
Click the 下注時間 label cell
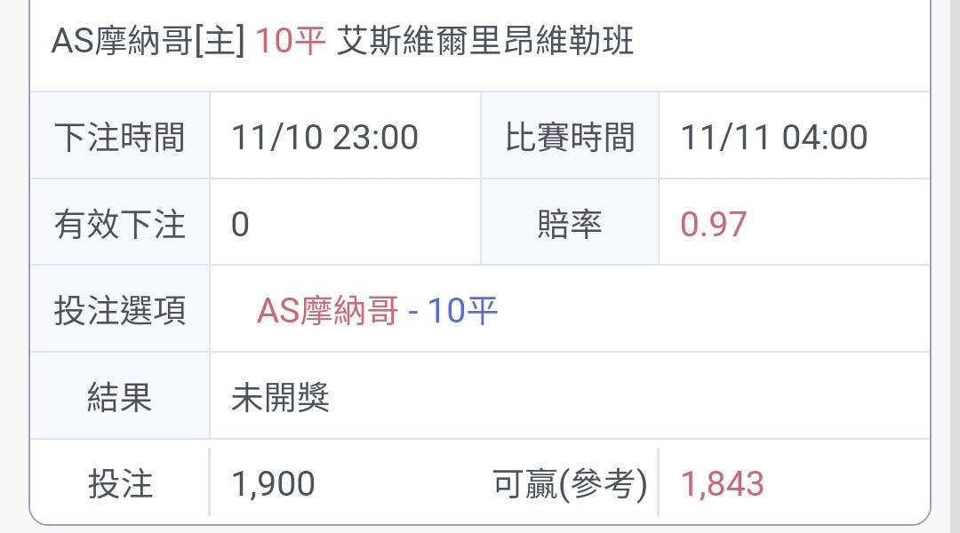[120, 137]
